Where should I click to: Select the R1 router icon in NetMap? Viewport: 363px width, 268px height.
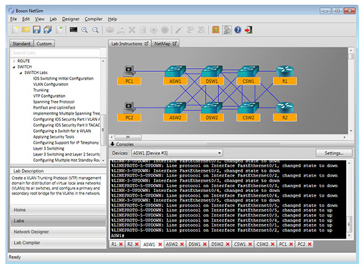284,71
